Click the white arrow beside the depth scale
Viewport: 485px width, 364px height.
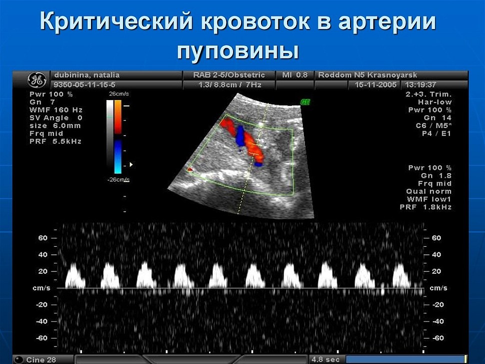131,164
